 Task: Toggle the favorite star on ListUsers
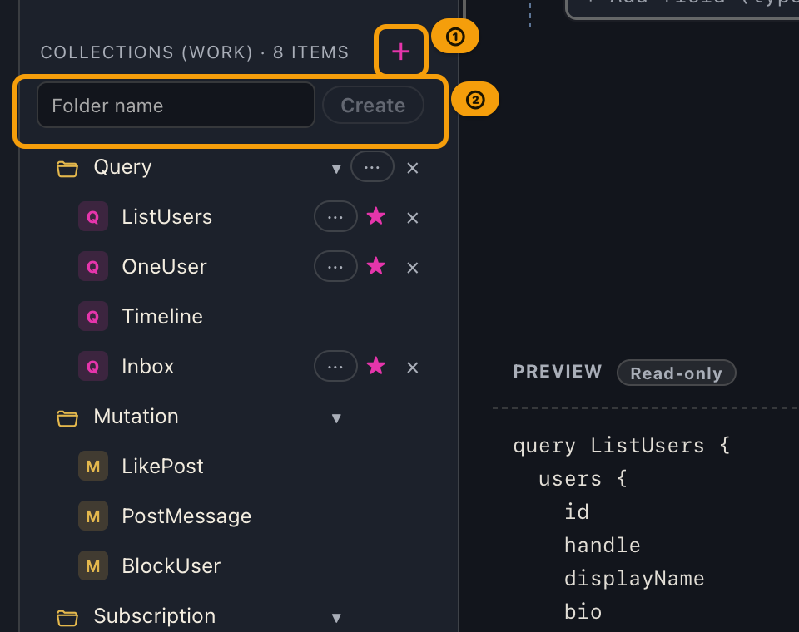tap(376, 216)
